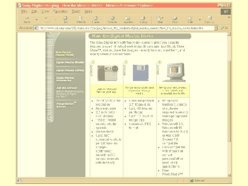The width and height of the screenshot is (248, 186).
Task: Open How Digital Mavica Works link
Action: [64, 53]
